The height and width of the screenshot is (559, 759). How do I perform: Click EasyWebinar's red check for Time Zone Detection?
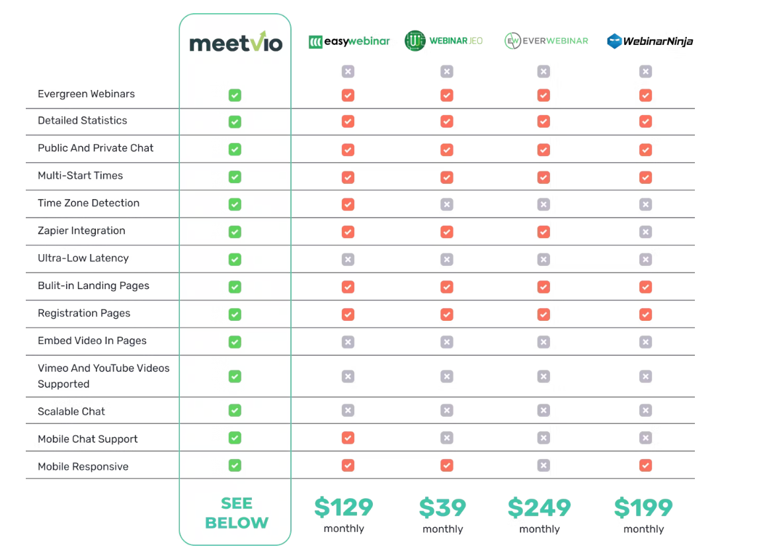pyautogui.click(x=348, y=204)
